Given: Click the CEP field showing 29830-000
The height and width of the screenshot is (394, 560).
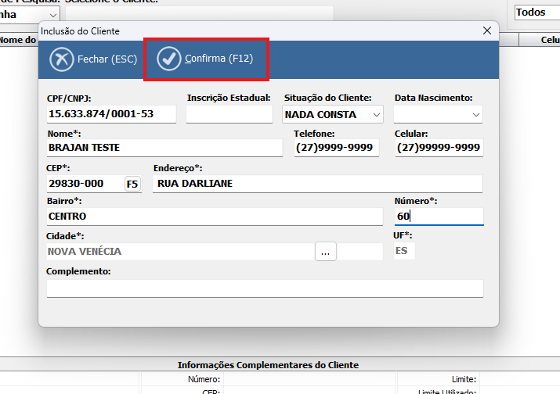Looking at the screenshot, I should pos(85,184).
